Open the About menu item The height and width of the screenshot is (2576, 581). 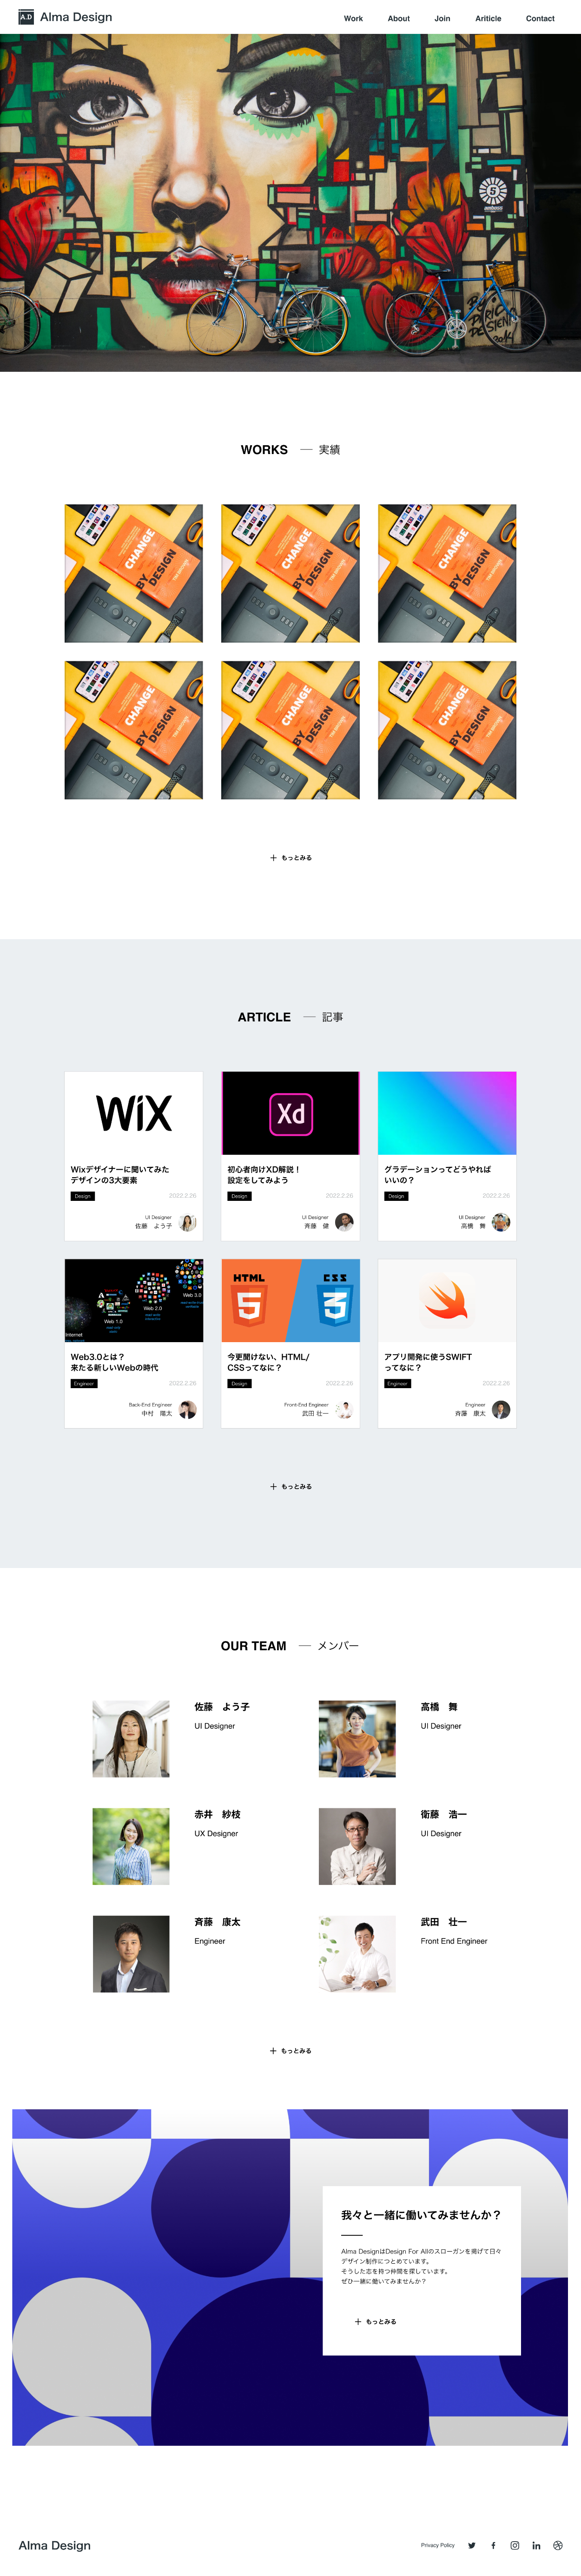[x=399, y=18]
